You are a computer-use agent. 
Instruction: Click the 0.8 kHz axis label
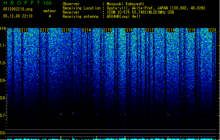[x=3, y=98]
